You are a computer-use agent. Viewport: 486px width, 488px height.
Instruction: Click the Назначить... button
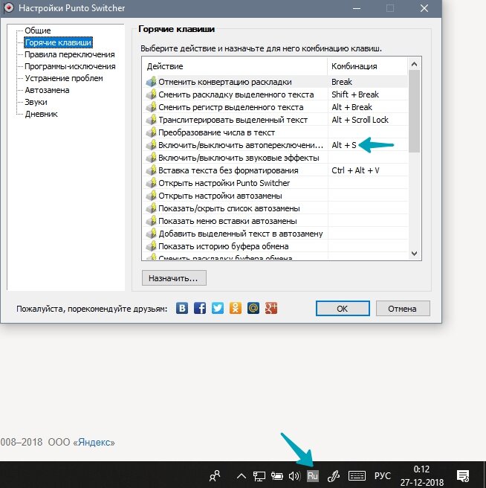tap(174, 278)
